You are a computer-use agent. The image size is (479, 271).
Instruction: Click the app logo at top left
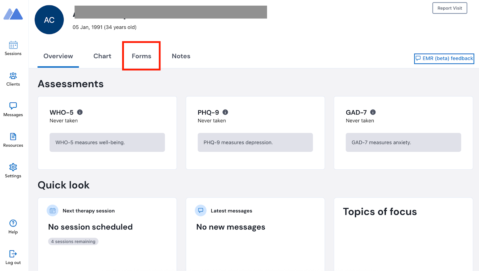[x=13, y=14]
